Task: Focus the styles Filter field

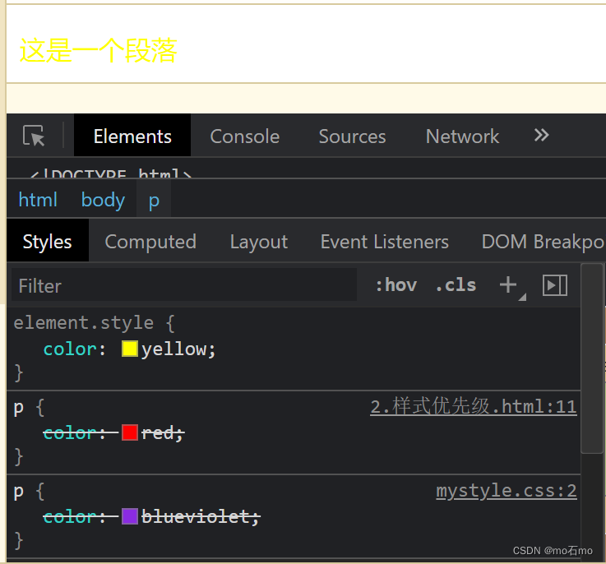Action: 184,285
